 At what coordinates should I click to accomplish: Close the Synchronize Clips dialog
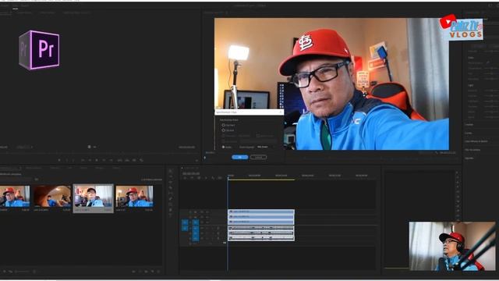(281, 112)
